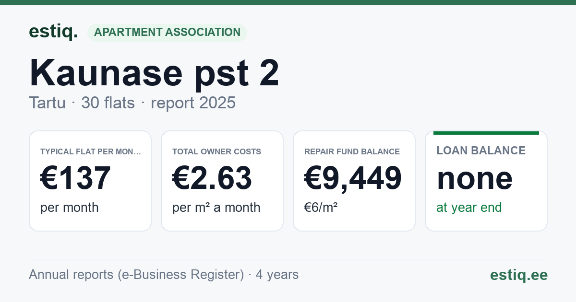
Task: Click the estiq. logo
Action: tap(53, 32)
